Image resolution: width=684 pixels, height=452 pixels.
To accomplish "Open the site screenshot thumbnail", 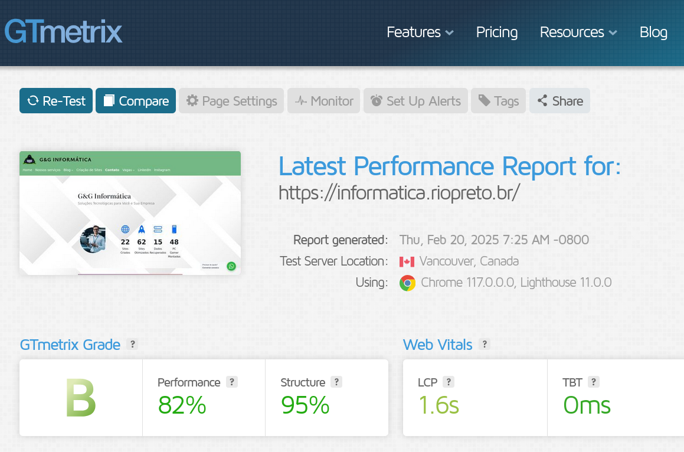I will [x=130, y=213].
